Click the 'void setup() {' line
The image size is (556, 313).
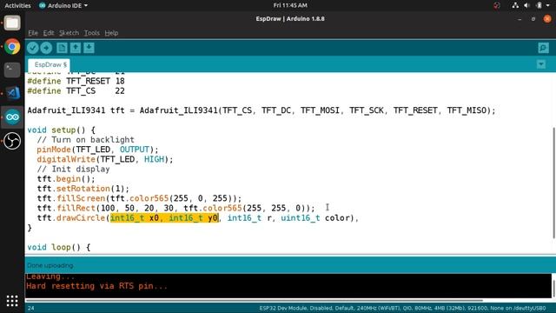[x=62, y=130]
